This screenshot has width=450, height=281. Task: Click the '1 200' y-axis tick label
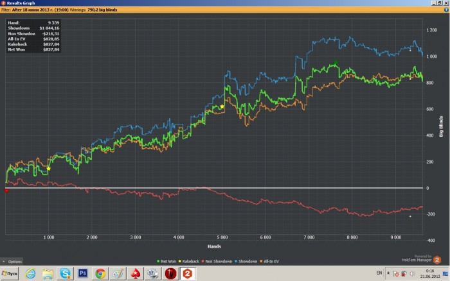[431, 30]
